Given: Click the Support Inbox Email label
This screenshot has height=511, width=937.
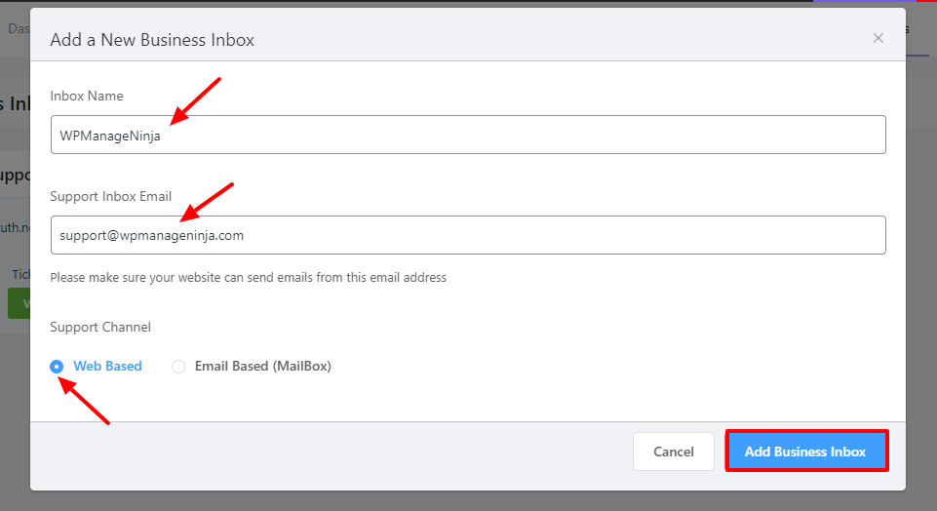Looking at the screenshot, I should (x=110, y=197).
